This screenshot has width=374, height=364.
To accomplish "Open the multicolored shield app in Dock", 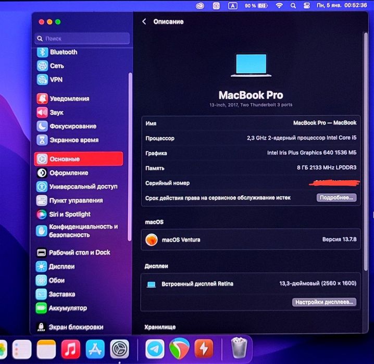I will [x=179, y=348].
